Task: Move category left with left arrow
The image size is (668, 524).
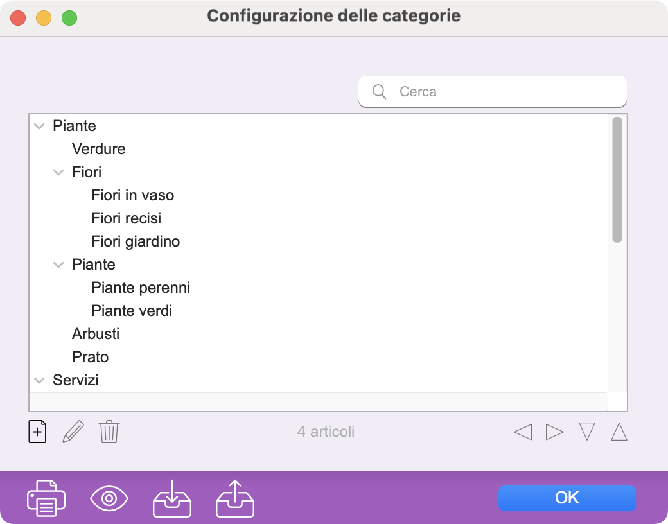Action: coord(523,432)
